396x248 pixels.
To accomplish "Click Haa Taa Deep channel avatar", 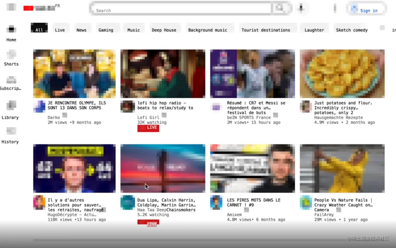I will point(128,202).
